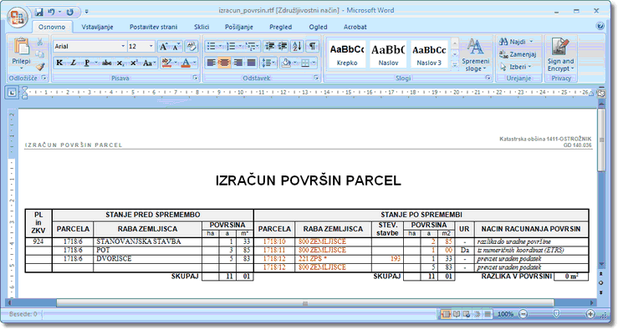Apply strikethrough abc formatting
This screenshot has height=330, width=618.
coord(106,63)
